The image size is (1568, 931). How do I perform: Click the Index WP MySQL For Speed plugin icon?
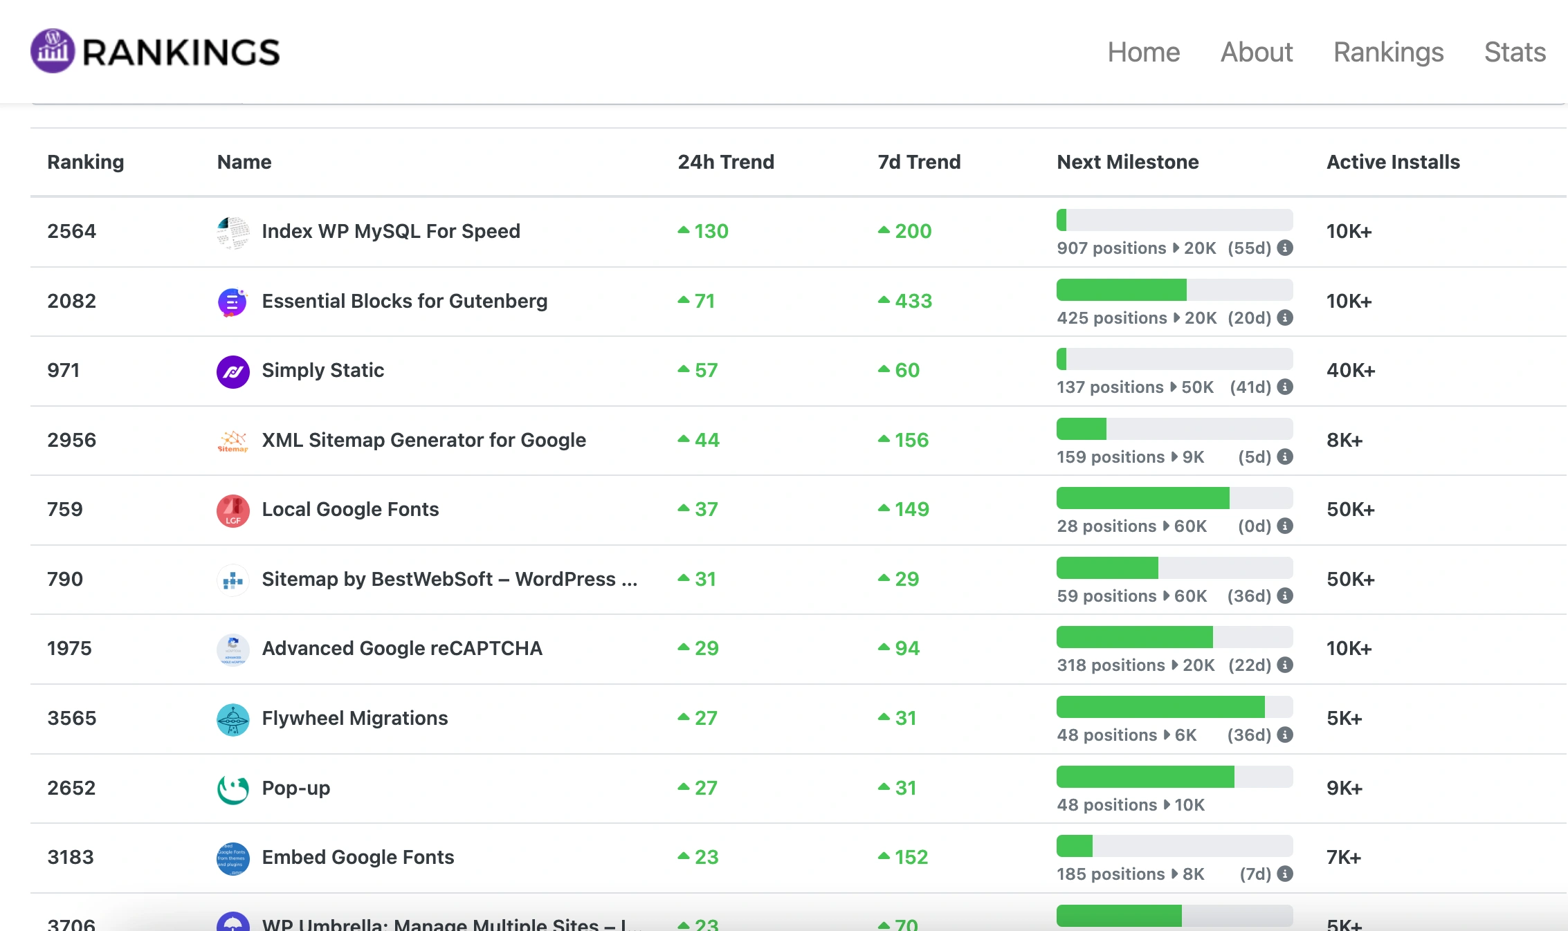pyautogui.click(x=233, y=232)
